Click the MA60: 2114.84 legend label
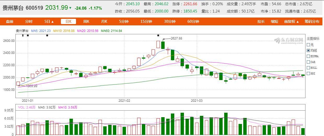Viewport: 324px width, 136px height. tap(111, 31)
